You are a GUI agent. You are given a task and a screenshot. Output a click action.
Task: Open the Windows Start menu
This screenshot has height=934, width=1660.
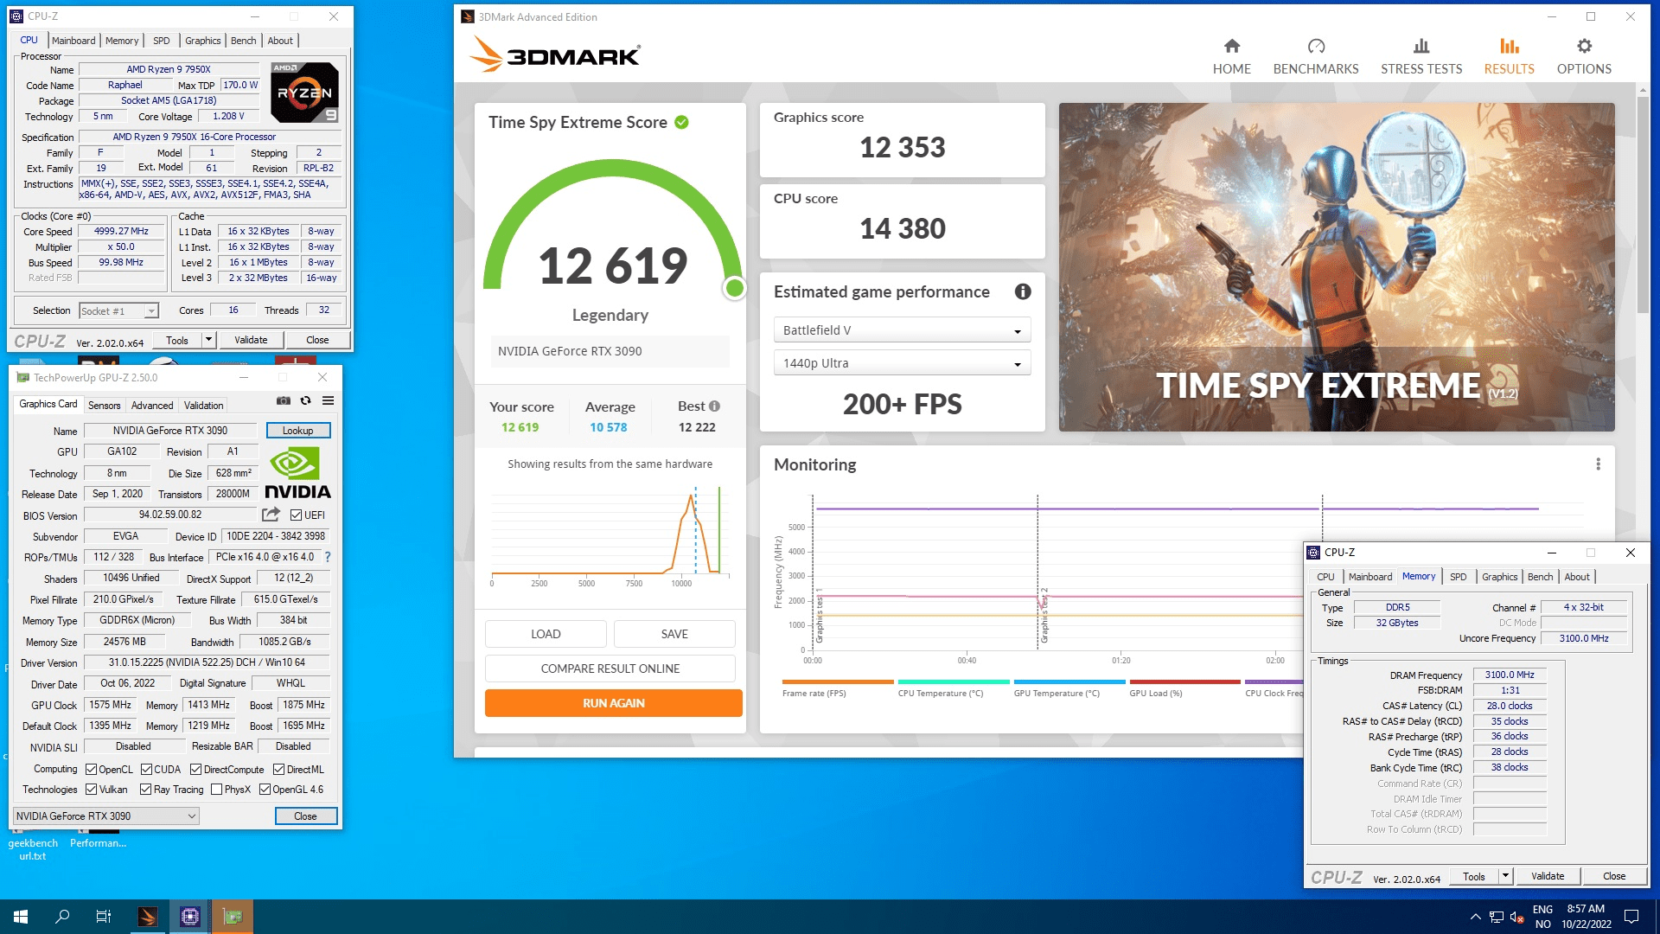[x=21, y=917]
